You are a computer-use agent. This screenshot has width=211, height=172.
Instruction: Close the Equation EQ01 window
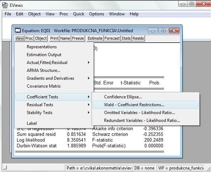tap(174, 31)
